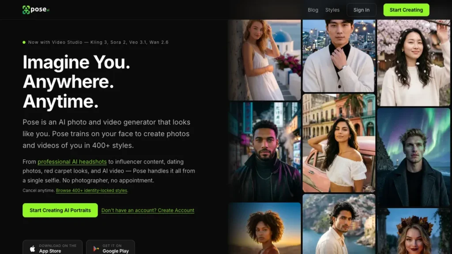Open the Styles page
This screenshot has height=254, width=452.
[332, 10]
